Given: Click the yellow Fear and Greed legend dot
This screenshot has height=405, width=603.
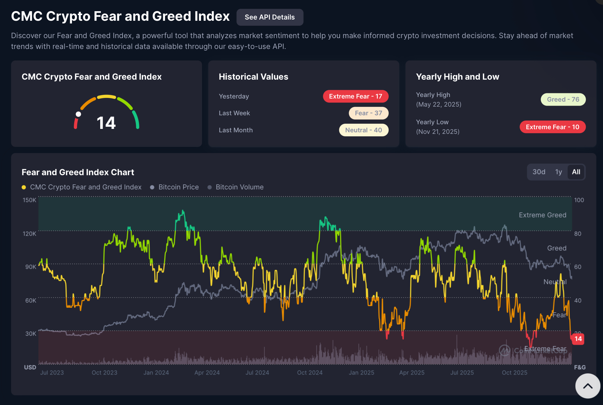Looking at the screenshot, I should tap(24, 187).
